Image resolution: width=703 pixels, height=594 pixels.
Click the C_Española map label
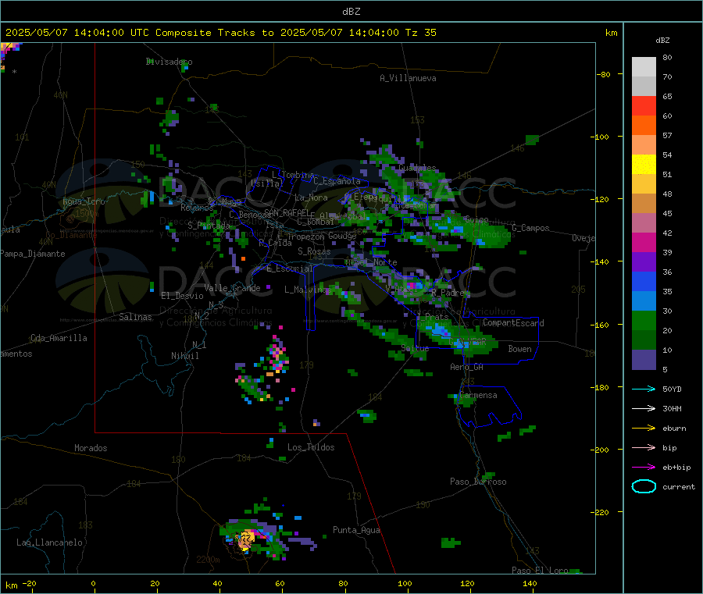(337, 181)
